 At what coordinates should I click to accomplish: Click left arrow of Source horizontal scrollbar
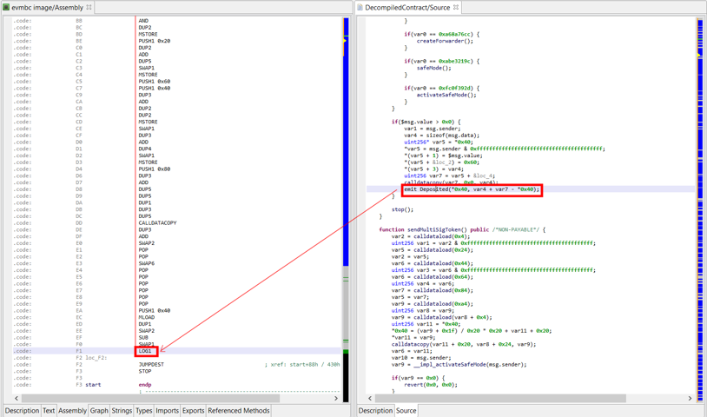coord(370,399)
